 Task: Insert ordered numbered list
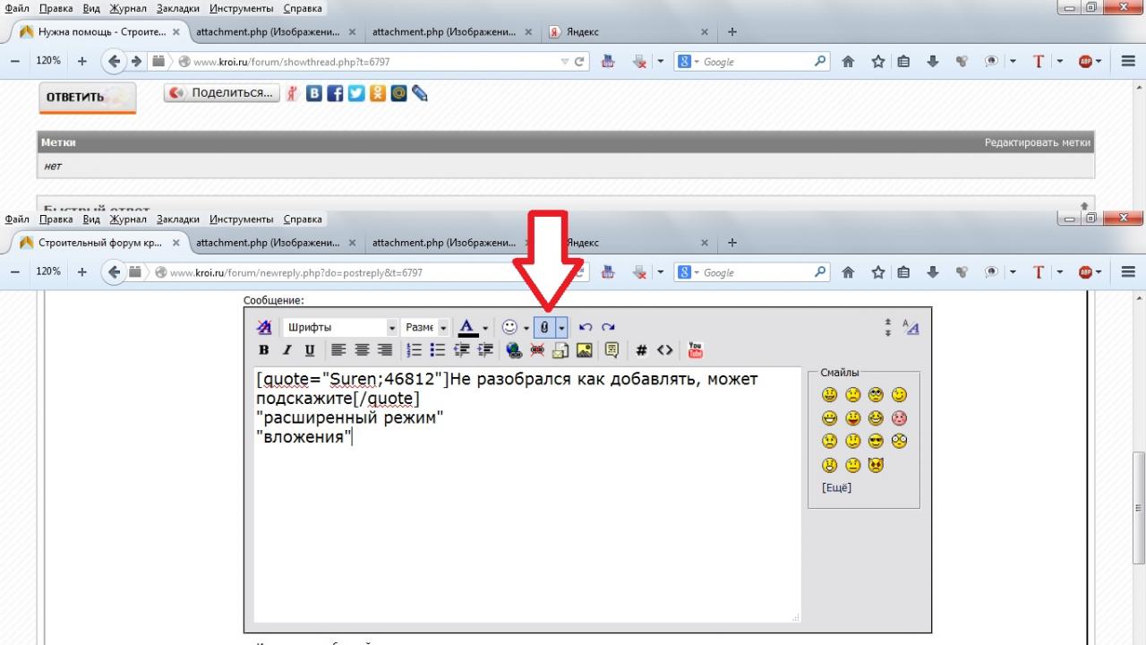coord(414,350)
